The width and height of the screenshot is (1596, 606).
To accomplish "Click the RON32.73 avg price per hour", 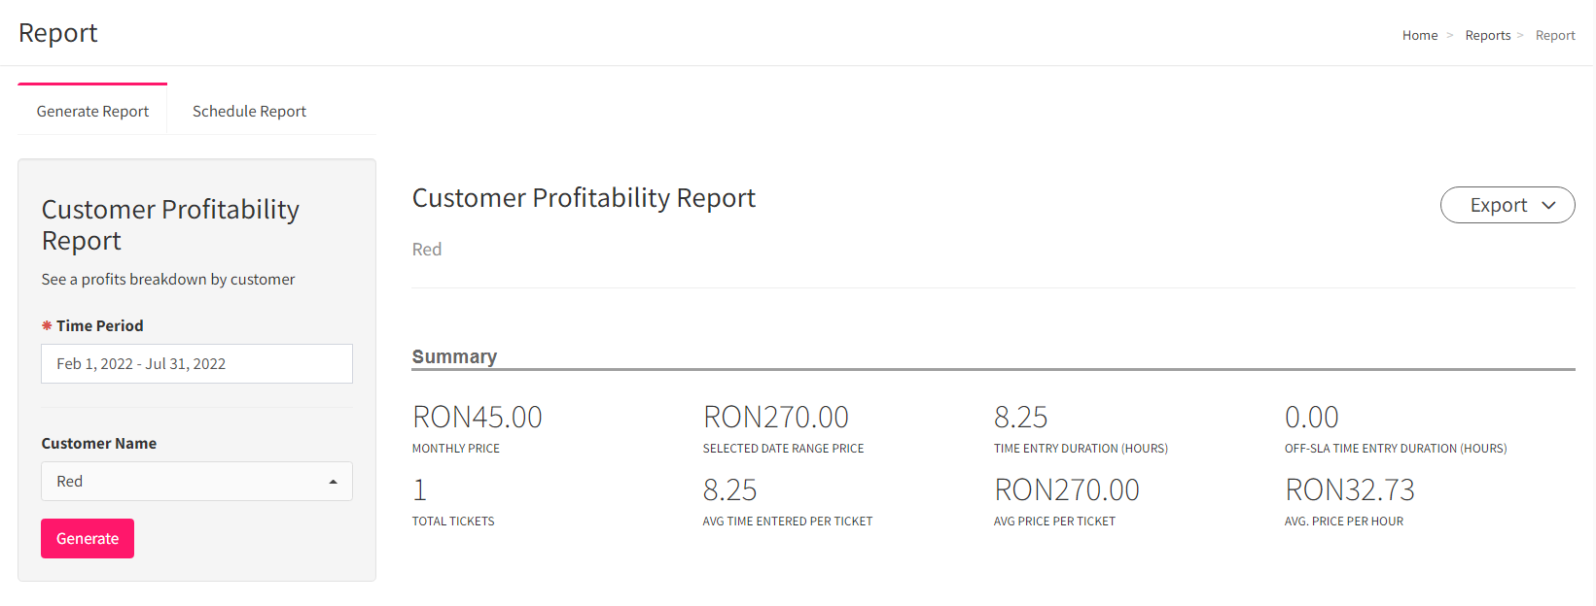I will pyautogui.click(x=1350, y=489).
